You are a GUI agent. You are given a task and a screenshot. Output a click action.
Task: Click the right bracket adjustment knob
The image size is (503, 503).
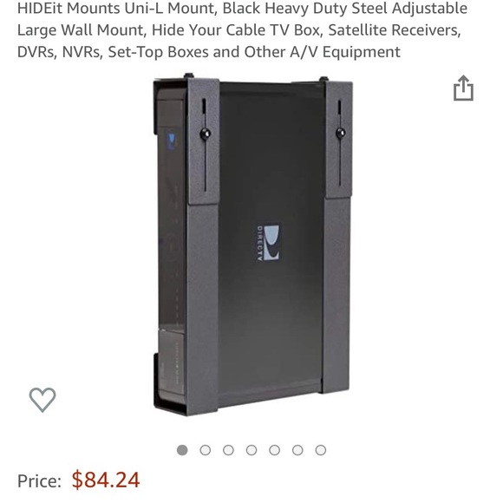pyautogui.click(x=340, y=133)
